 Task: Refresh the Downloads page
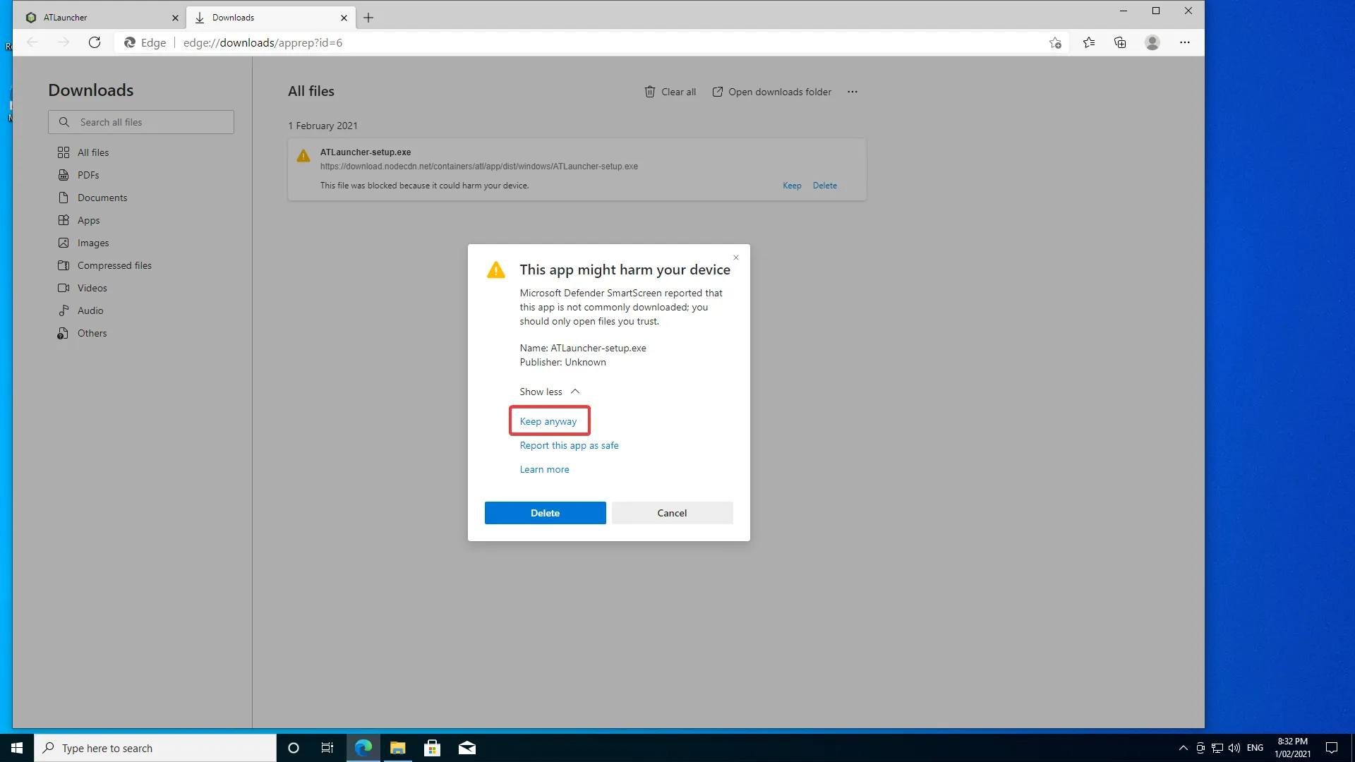[x=94, y=42]
